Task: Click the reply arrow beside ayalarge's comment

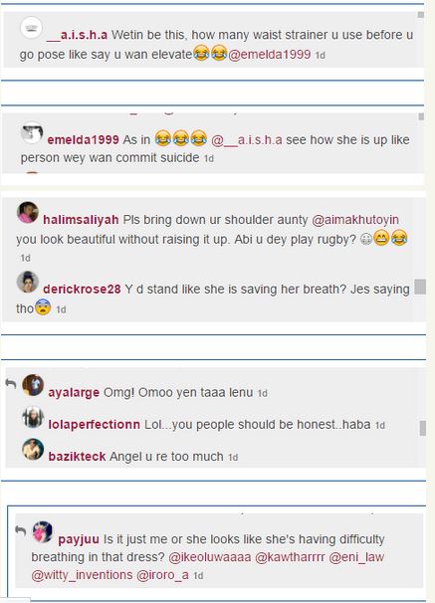Action: click(x=10, y=383)
